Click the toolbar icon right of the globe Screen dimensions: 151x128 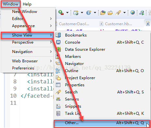coord(142,13)
